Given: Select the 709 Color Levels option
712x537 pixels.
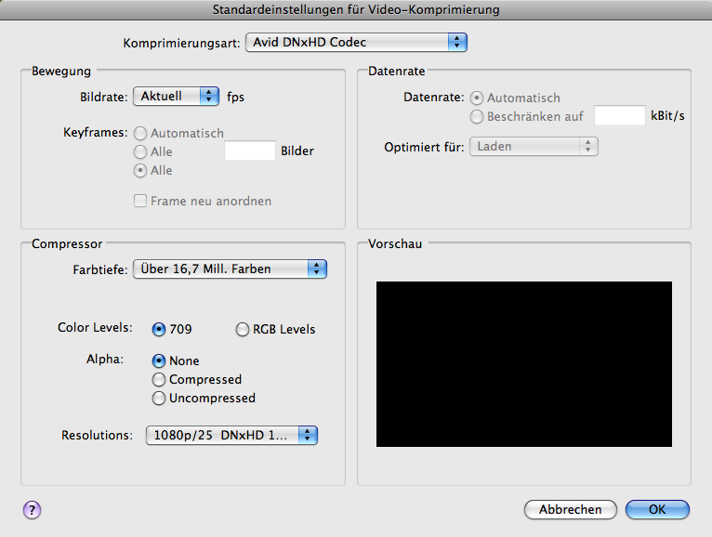Looking at the screenshot, I should [x=159, y=329].
